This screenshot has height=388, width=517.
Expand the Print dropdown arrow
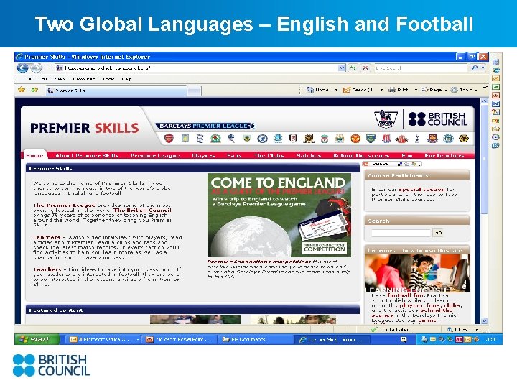click(x=416, y=90)
